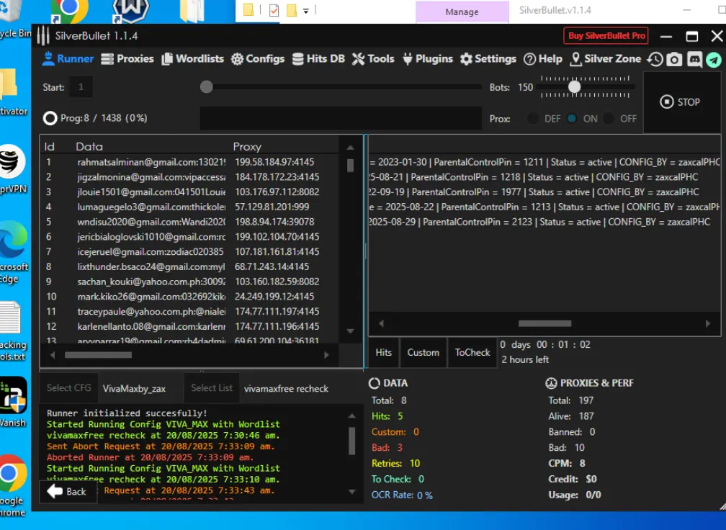Image resolution: width=726 pixels, height=530 pixels.
Task: Click the Prog progress indicator circle
Action: pos(50,119)
